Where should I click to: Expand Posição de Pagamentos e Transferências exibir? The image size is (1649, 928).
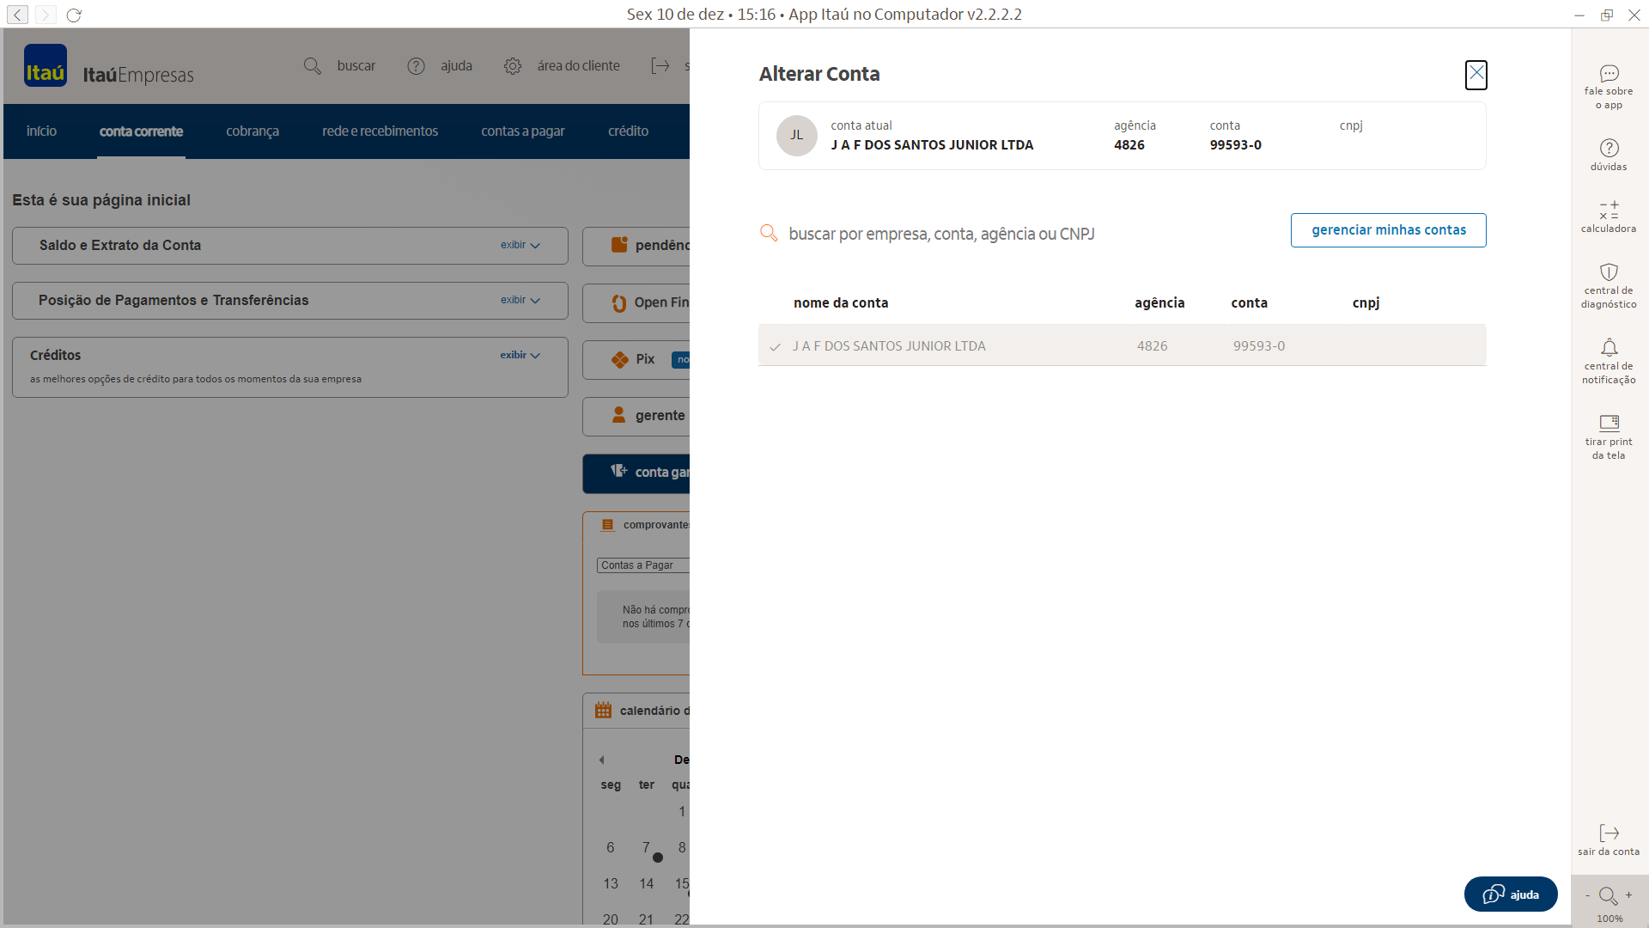(x=520, y=301)
